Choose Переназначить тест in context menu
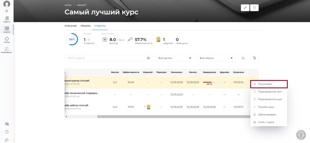The width and height of the screenshot is (310, 143). click(269, 92)
